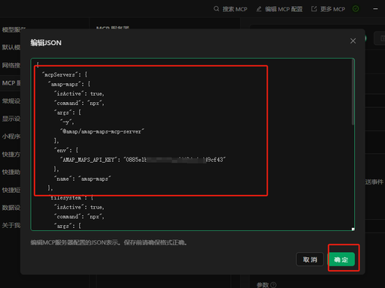
Task: Click the 取消 cancel button
Action: coord(310,259)
